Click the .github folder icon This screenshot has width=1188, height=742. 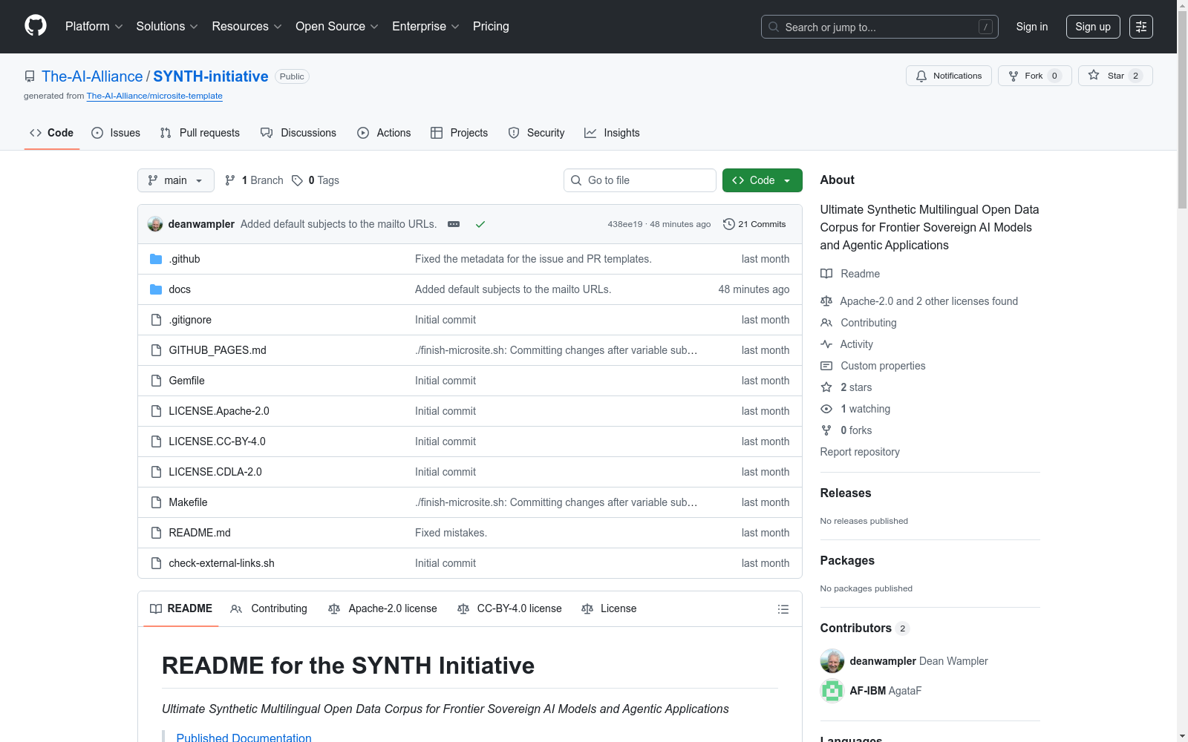[156, 259]
